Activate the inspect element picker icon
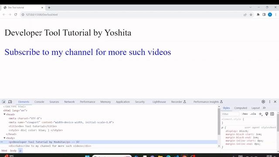The image size is (279, 157). [4, 102]
